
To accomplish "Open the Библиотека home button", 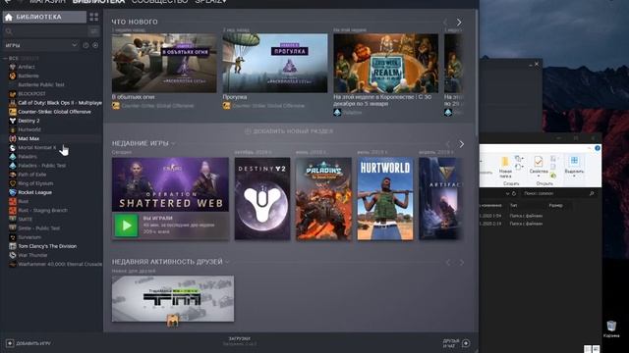I will pyautogui.click(x=44, y=17).
